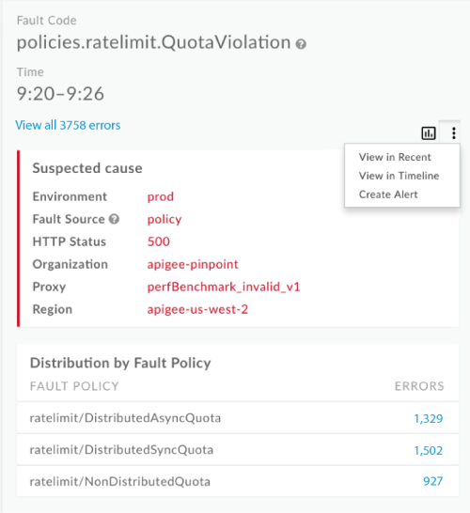The height and width of the screenshot is (513, 470).
Task: Select the ratelimit/DistributedSyncQuota row
Action: (x=238, y=450)
